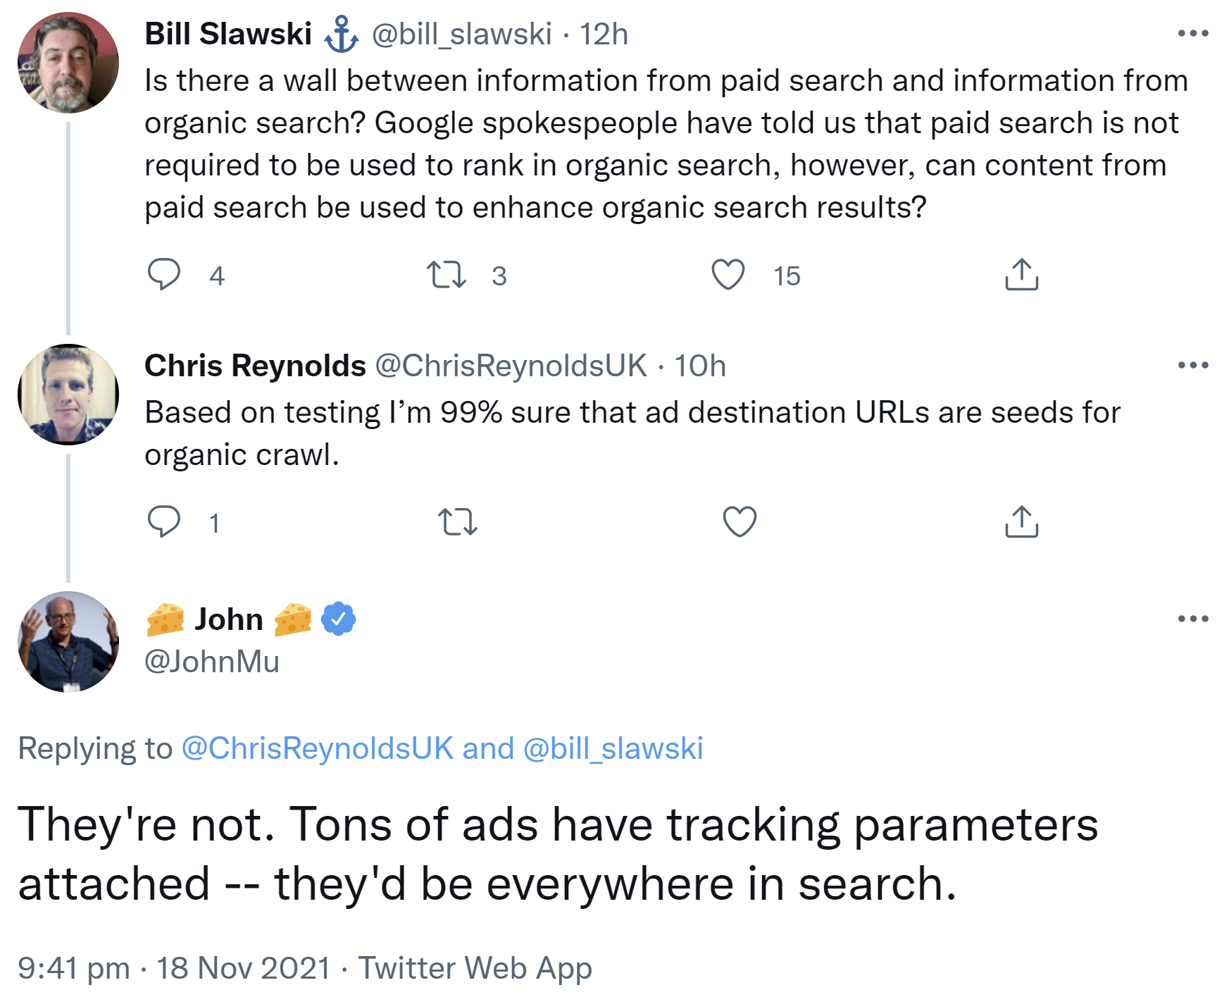This screenshot has height=997, width=1229.
Task: Open the more options menu on John's tweet
Action: pos(1194,618)
